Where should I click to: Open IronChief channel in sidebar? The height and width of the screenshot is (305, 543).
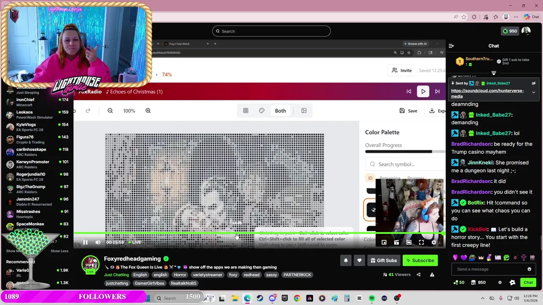click(37, 102)
